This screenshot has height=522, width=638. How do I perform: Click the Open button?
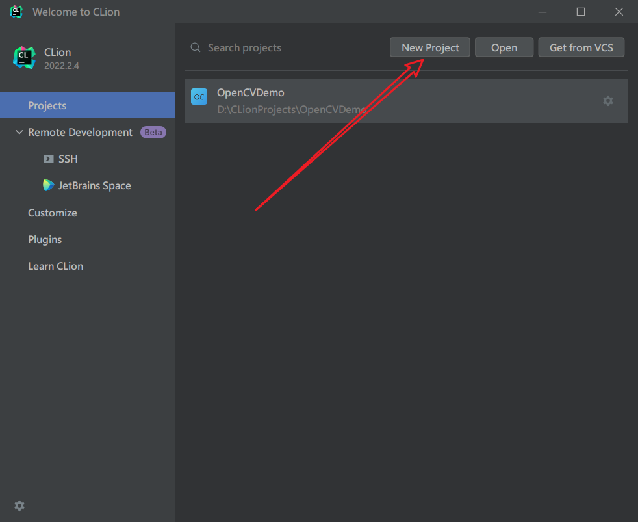[x=504, y=47]
